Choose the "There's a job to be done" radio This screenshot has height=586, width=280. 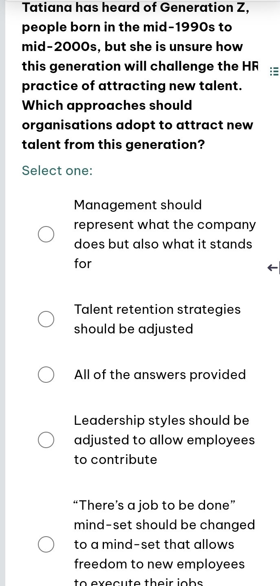[x=46, y=544]
